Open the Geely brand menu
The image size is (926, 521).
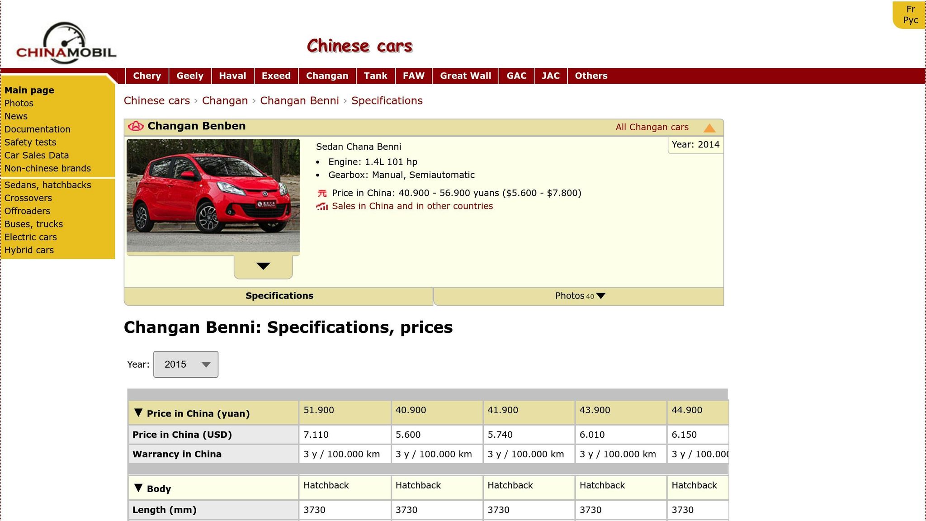click(190, 76)
